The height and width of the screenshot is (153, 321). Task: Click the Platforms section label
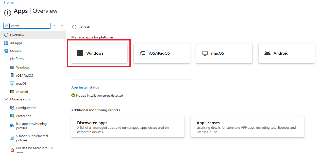[x=17, y=59]
